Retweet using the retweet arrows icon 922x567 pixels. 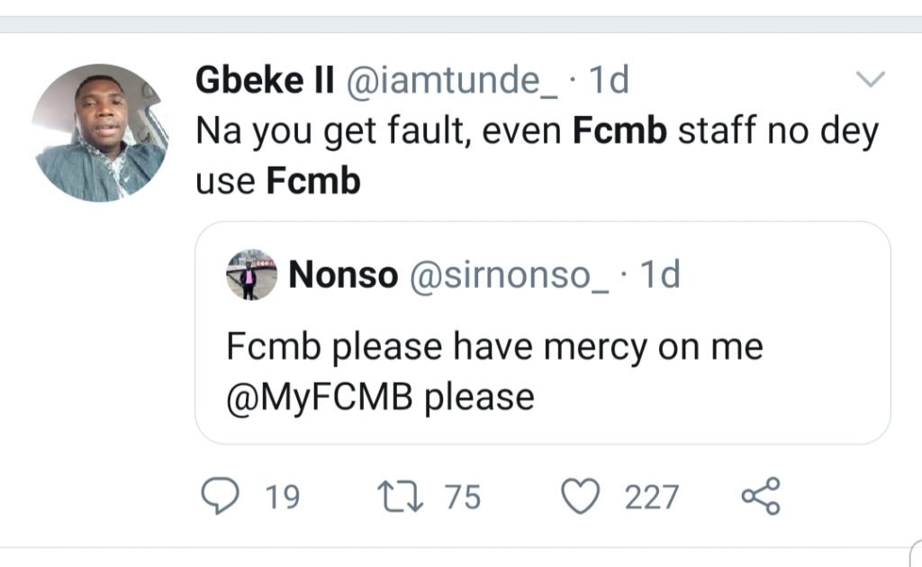(402, 496)
